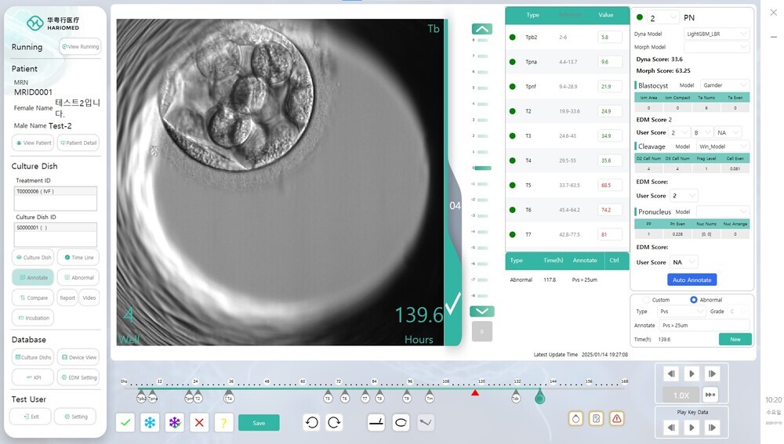Open the Dyna Model LightGBM_LBR dropdown
The width and height of the screenshot is (784, 444).
point(717,34)
